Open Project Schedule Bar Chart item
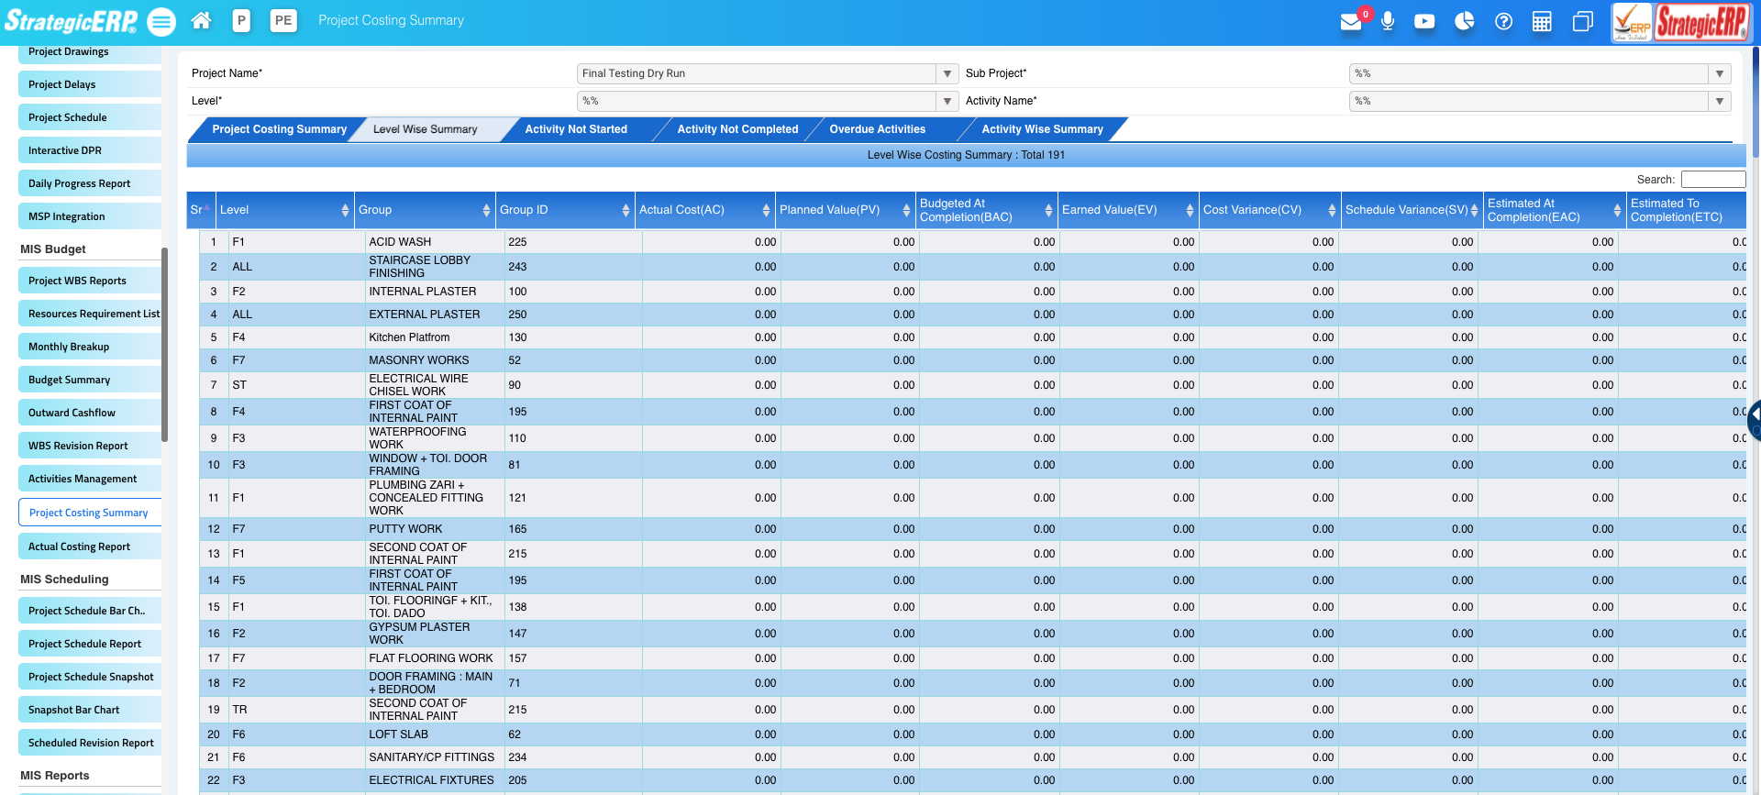This screenshot has height=795, width=1761. tap(90, 611)
